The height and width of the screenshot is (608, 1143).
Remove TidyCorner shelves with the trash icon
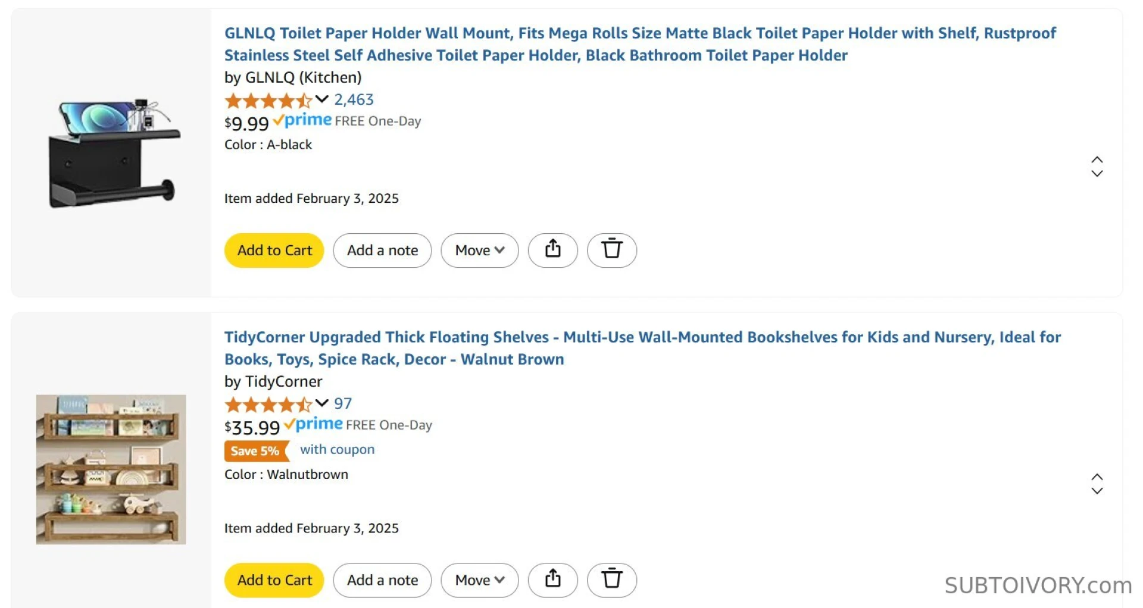click(612, 580)
